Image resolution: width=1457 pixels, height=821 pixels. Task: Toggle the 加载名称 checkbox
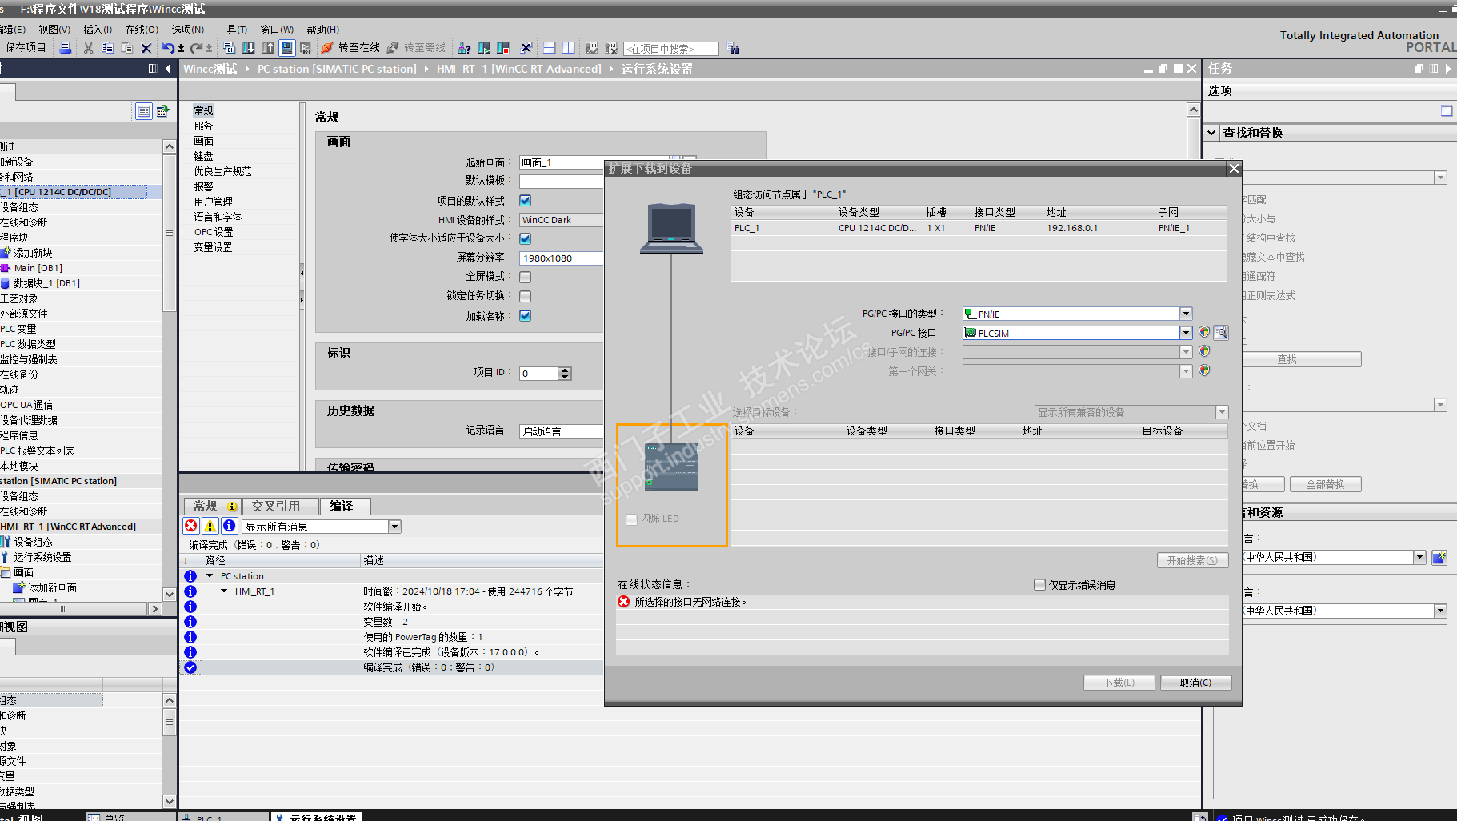point(526,315)
